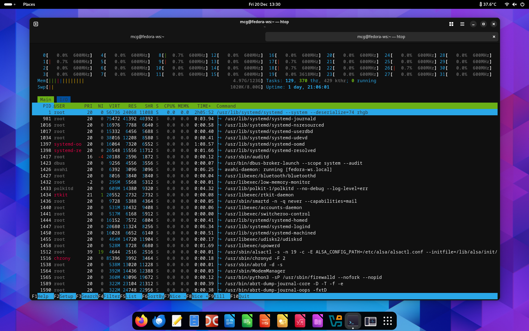This screenshot has width=529, height=331.
Task: Click F9 Kill in function bar
Action: click(x=219, y=296)
